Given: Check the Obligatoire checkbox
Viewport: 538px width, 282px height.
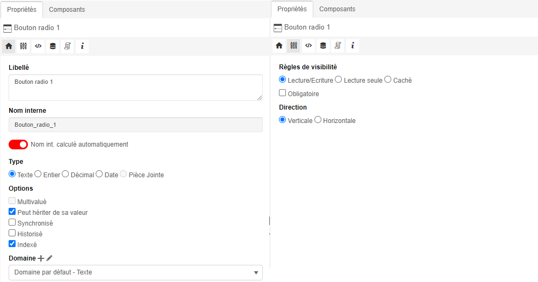Looking at the screenshot, I should 283,93.
